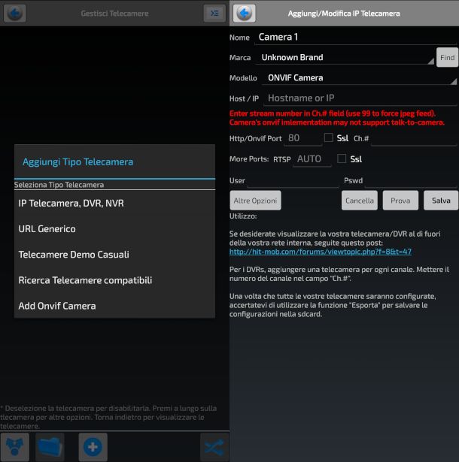Tap back arrow in Aggiungi/Modifica IP Telecamera header

[245, 13]
